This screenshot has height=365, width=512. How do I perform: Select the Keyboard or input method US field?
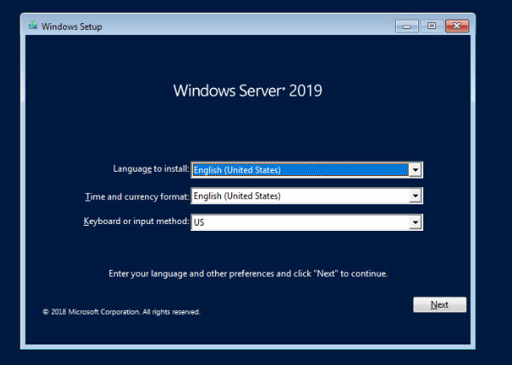point(306,222)
